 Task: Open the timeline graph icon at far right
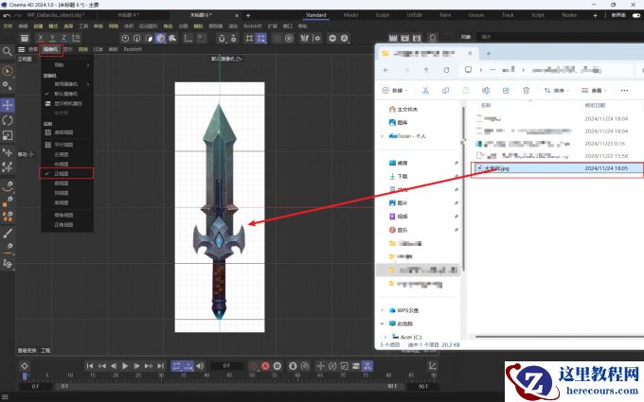(x=433, y=366)
